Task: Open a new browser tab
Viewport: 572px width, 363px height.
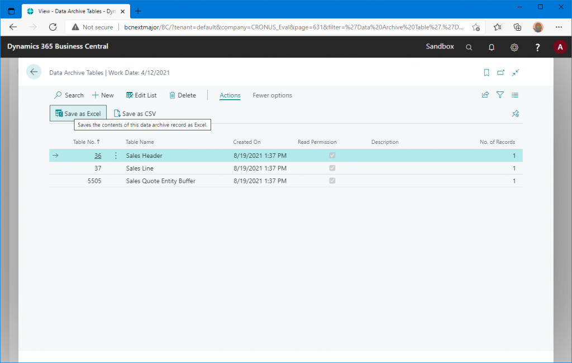Action: [x=138, y=11]
